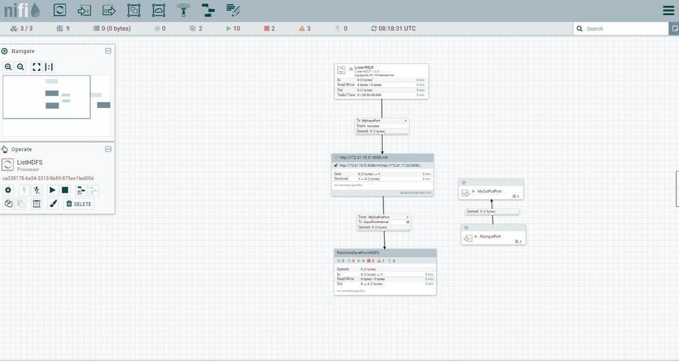Select the Processor component icon in toolbar
The image size is (679, 362).
[60, 10]
